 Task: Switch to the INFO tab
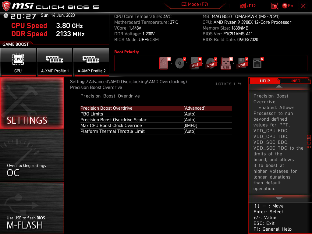[296, 81]
